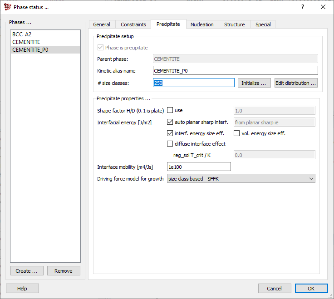Check the diffuse interface effect option
Screen dimensions: 334x299
click(170, 144)
